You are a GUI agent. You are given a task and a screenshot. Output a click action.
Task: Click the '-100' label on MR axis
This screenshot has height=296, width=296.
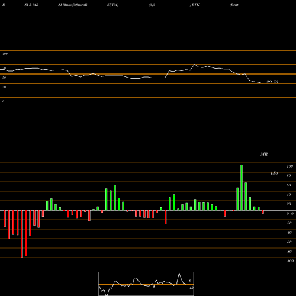290,261
